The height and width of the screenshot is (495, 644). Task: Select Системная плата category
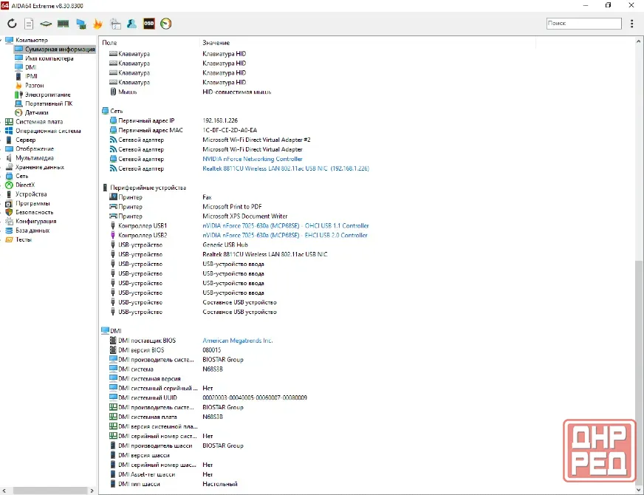coord(39,122)
